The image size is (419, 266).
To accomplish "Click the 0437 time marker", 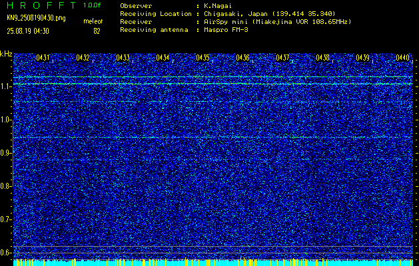I will (282, 58).
